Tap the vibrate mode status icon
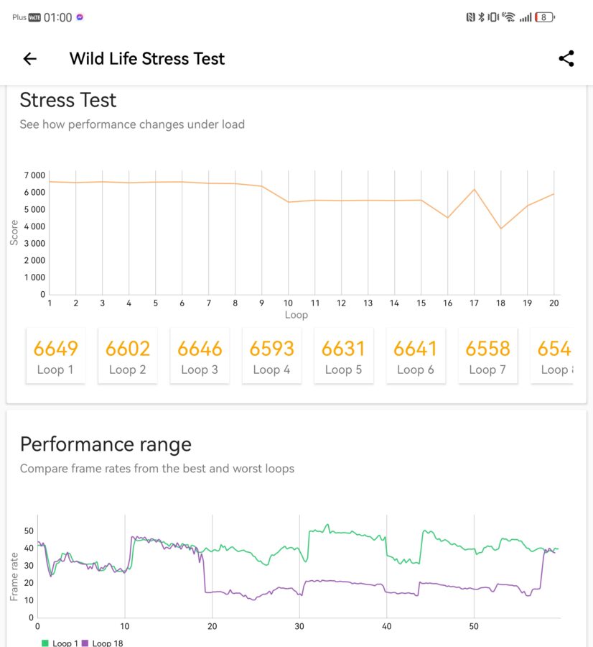 [494, 17]
